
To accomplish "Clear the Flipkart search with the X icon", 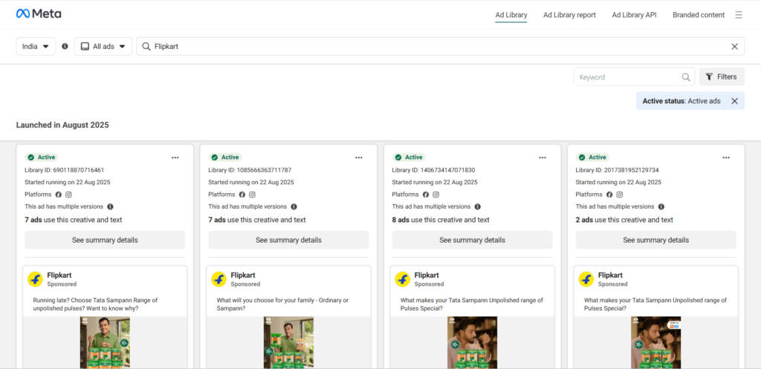I will click(734, 47).
